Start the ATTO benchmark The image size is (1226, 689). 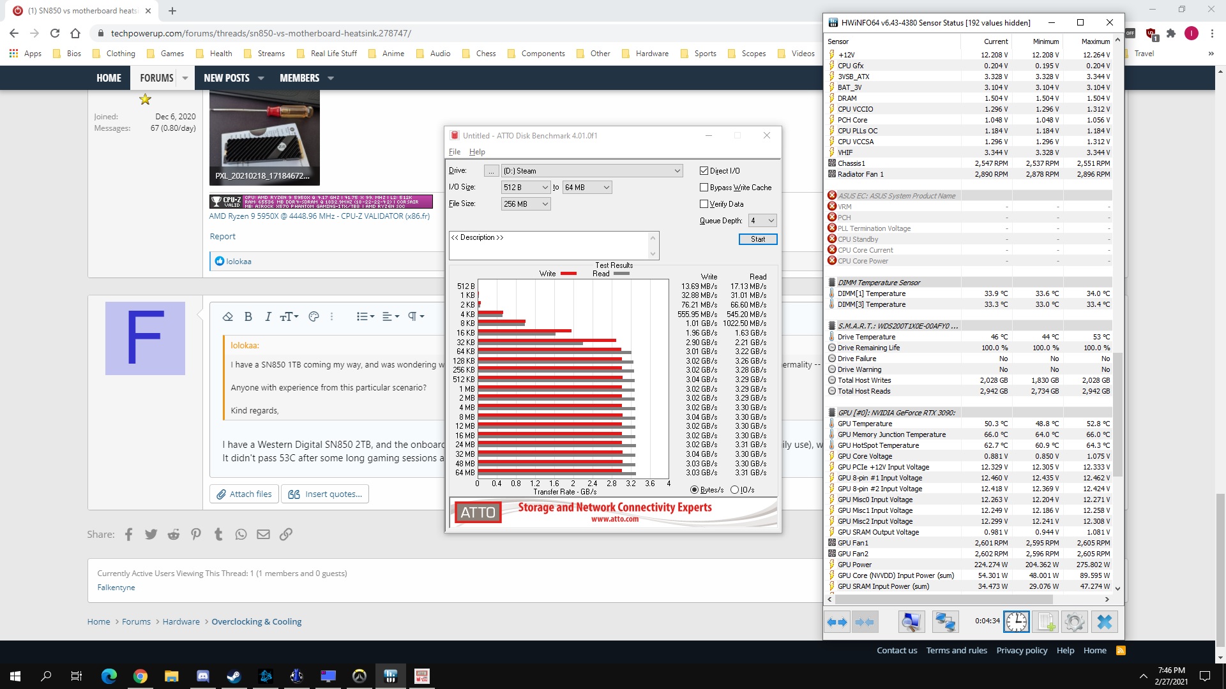coord(758,239)
